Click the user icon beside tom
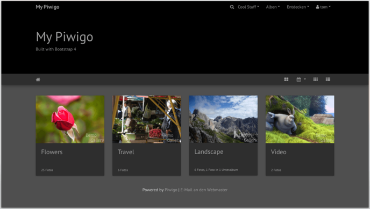 (x=318, y=7)
